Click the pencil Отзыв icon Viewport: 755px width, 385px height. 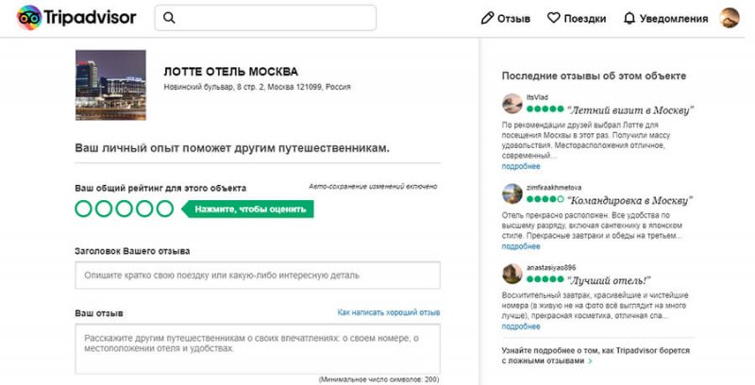488,18
